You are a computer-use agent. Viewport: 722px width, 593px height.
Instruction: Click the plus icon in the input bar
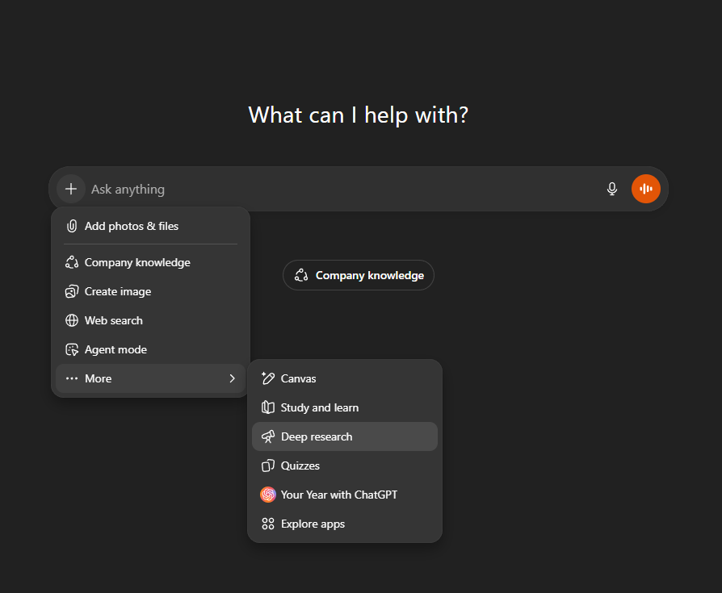point(70,188)
